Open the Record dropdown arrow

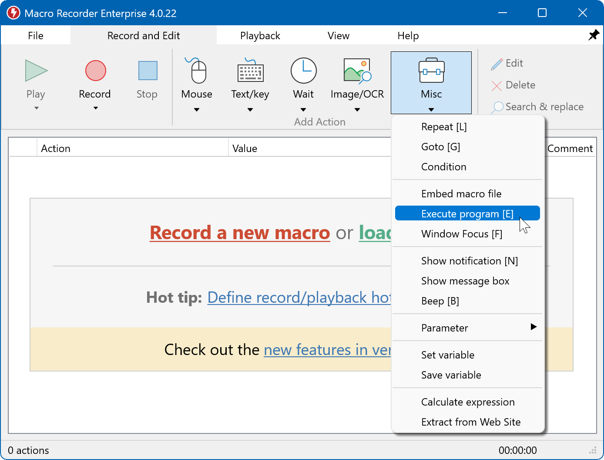pos(95,108)
